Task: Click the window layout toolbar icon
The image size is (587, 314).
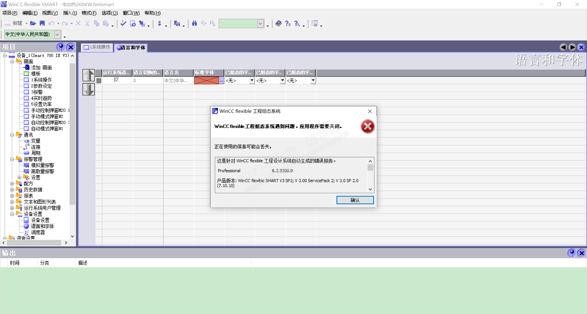Action: tap(315, 23)
